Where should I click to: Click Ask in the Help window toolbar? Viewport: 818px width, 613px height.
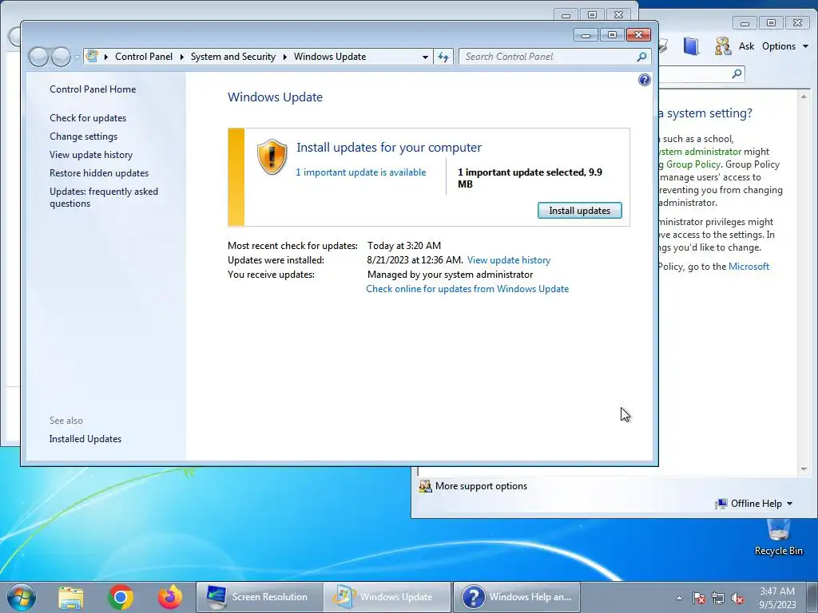(x=746, y=45)
